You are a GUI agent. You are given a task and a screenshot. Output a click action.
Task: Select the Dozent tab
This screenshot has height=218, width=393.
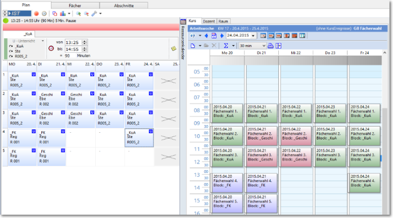[208, 21]
